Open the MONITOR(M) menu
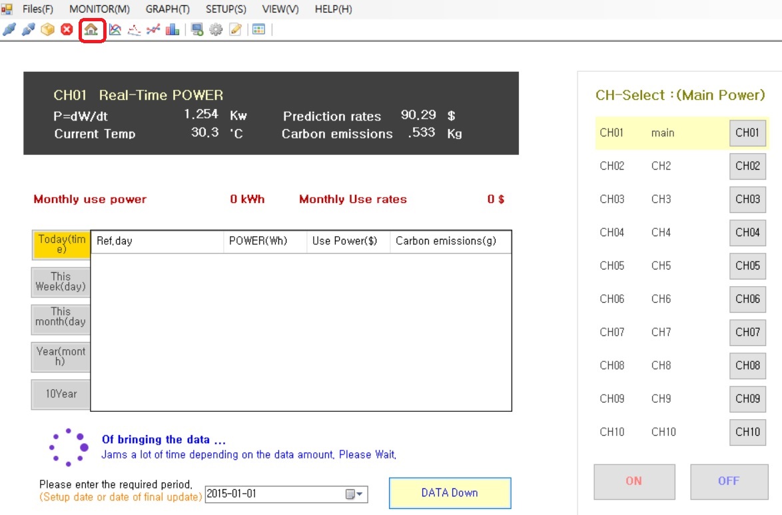This screenshot has height=515, width=782. tap(100, 9)
